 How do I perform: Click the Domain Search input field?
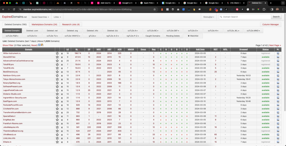pyautogui.click(x=245, y=17)
